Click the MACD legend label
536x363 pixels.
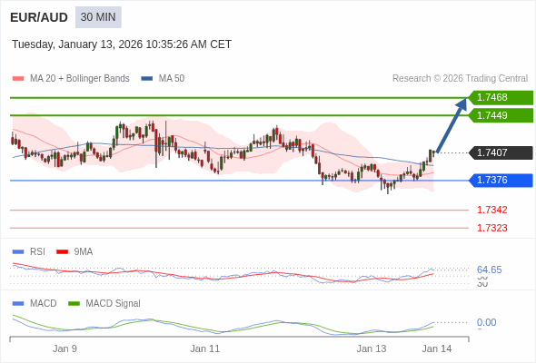(x=44, y=304)
